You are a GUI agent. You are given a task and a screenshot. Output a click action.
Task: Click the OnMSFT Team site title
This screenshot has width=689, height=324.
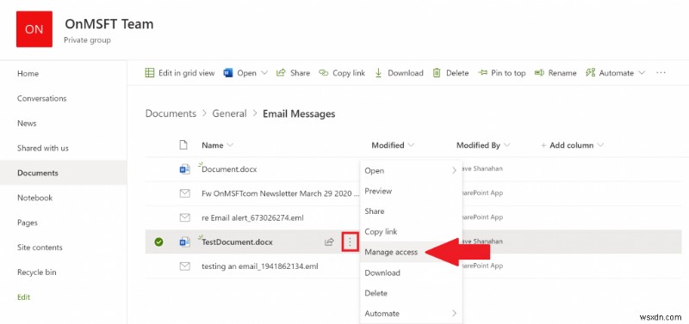click(109, 24)
